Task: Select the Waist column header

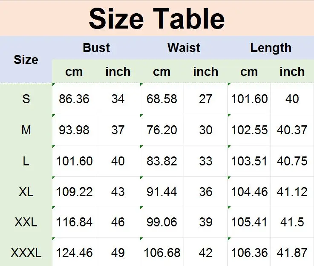Action: [184, 48]
